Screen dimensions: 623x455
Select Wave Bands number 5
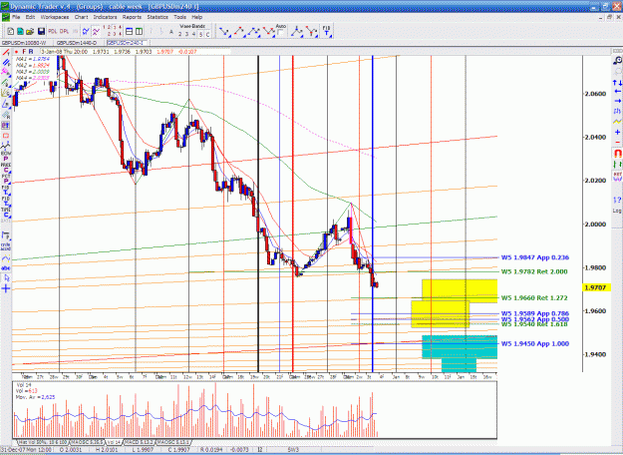click(200, 34)
